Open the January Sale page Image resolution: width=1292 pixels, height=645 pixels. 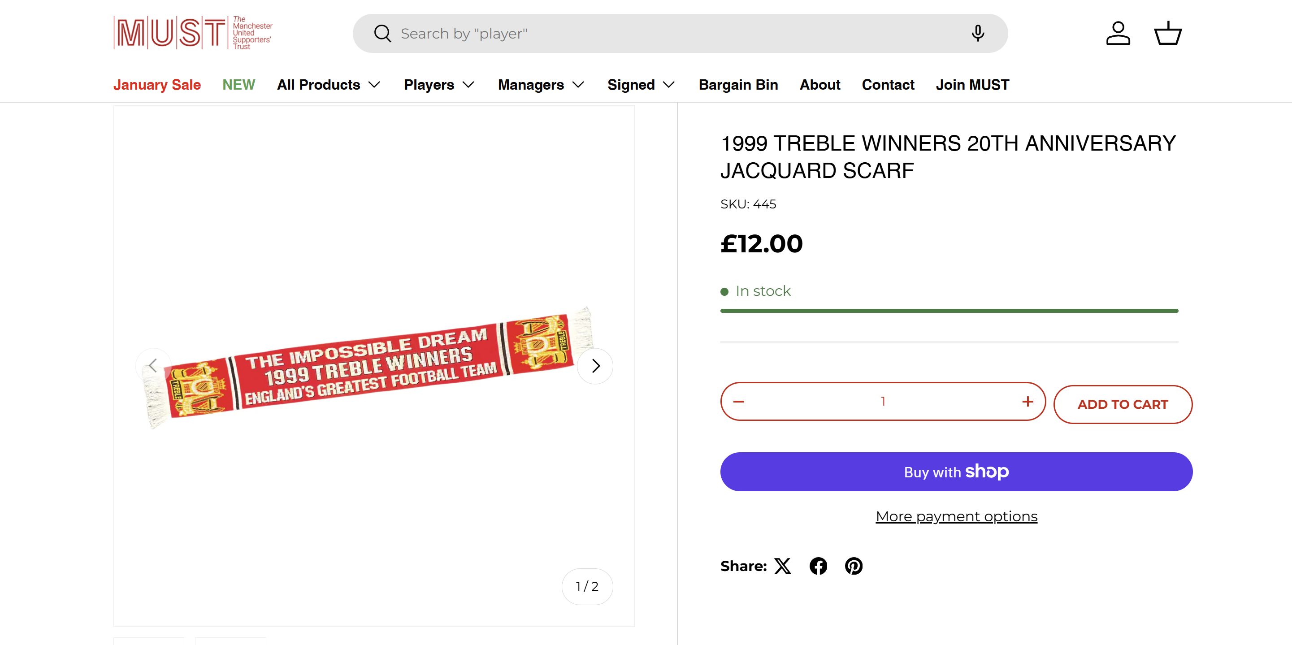(157, 85)
